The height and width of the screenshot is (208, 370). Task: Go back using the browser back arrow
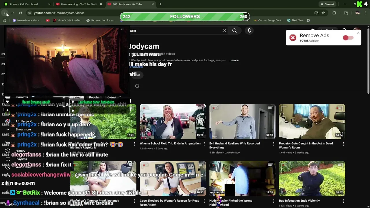(x=5, y=13)
